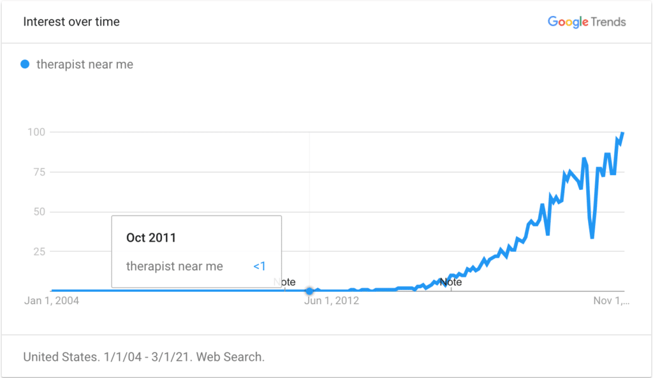Click the 50 value on the y-axis
Viewport: 653px width, 378px height.
click(x=39, y=212)
